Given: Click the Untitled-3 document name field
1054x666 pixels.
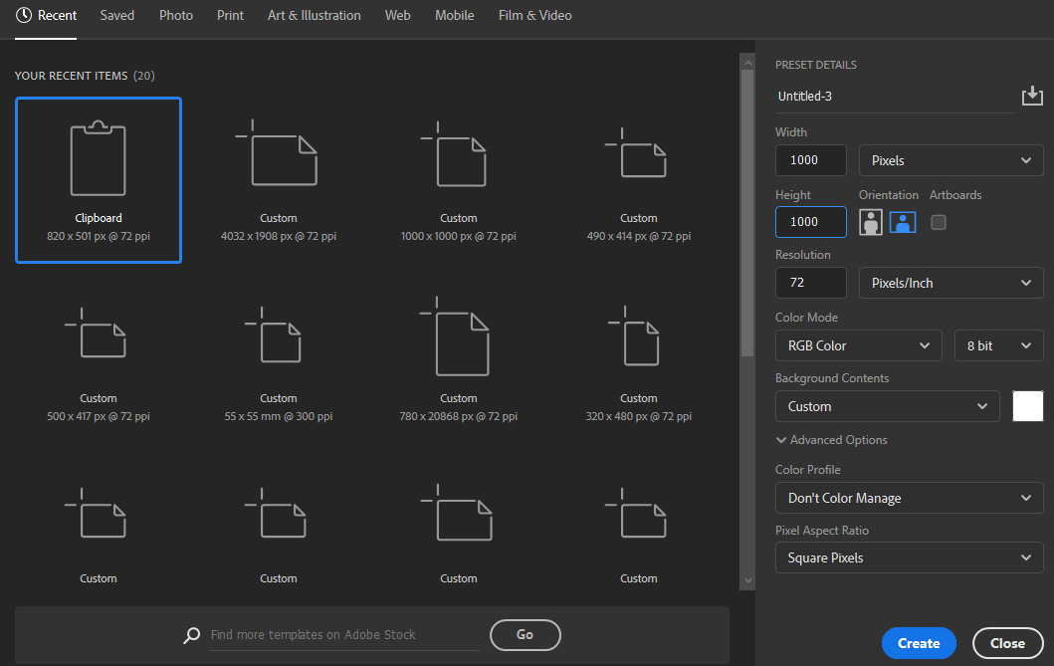Looking at the screenshot, I should tap(896, 97).
